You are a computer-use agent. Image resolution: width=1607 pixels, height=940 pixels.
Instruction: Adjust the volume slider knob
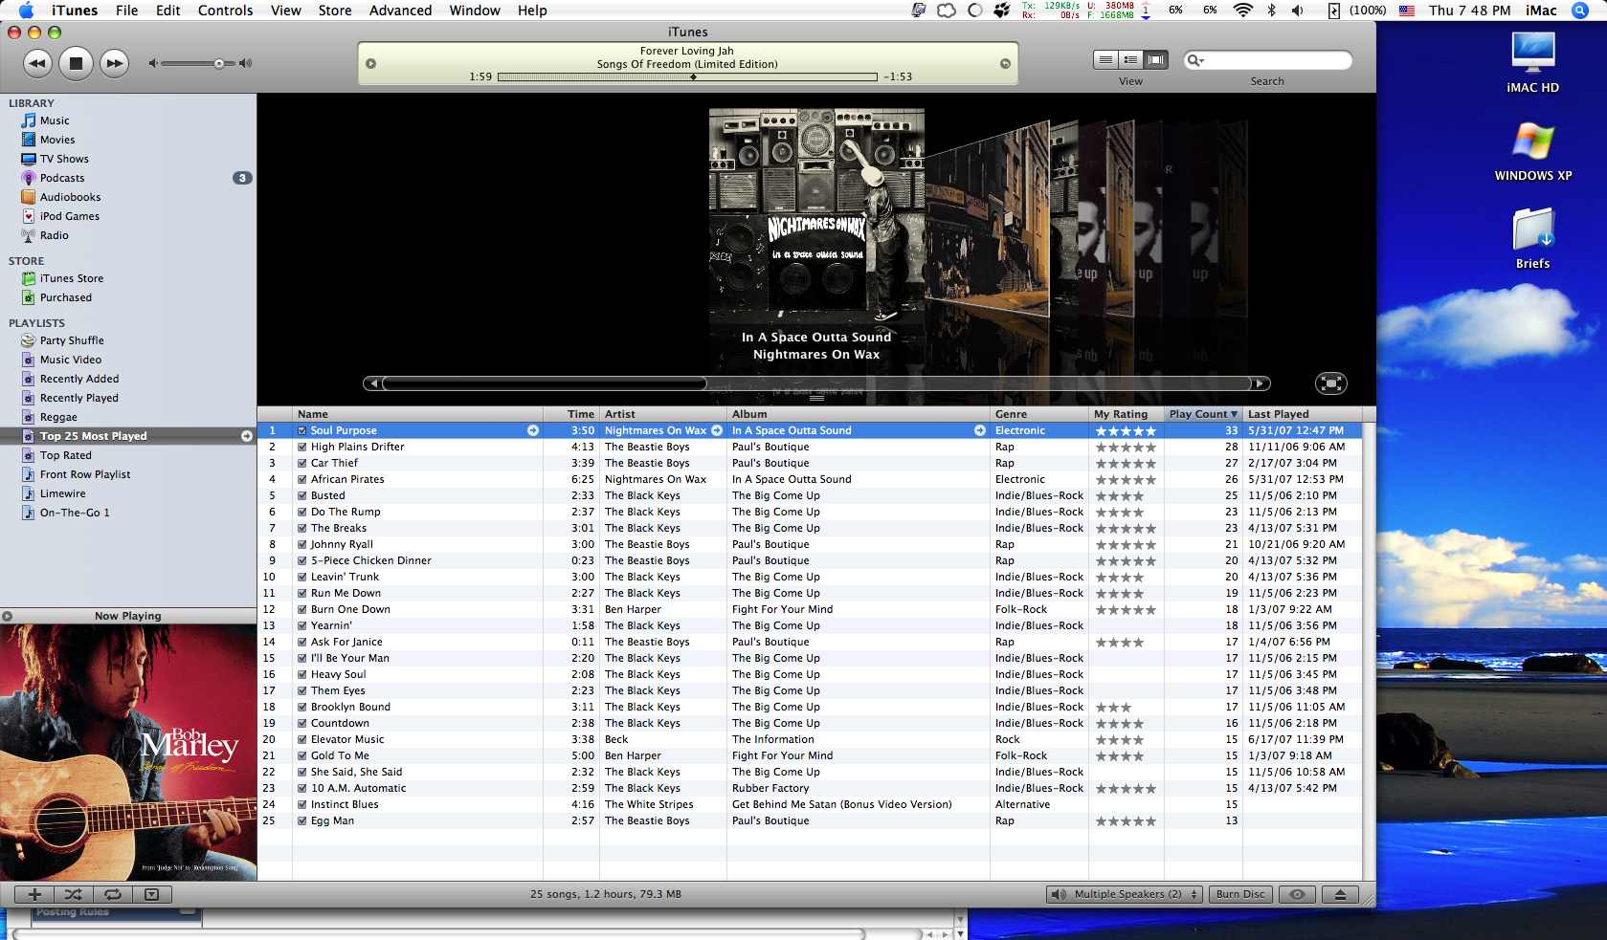(219, 63)
